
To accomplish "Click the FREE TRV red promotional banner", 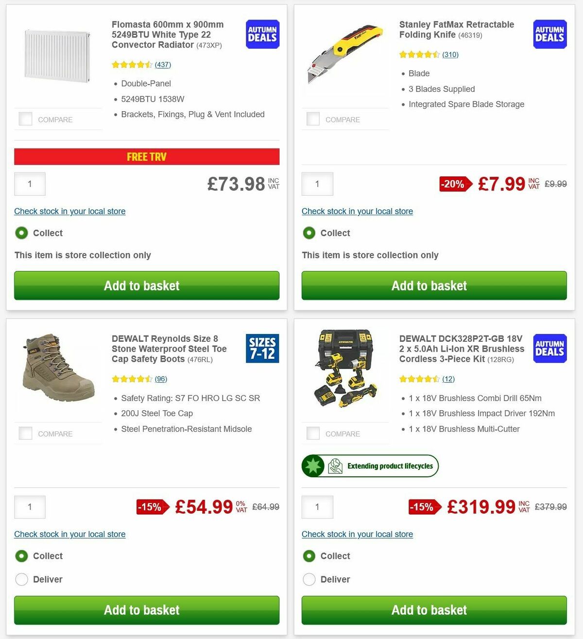I will pos(147,156).
